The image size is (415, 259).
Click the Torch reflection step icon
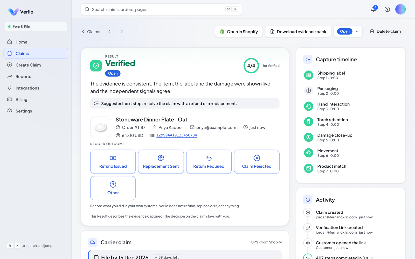(x=308, y=122)
